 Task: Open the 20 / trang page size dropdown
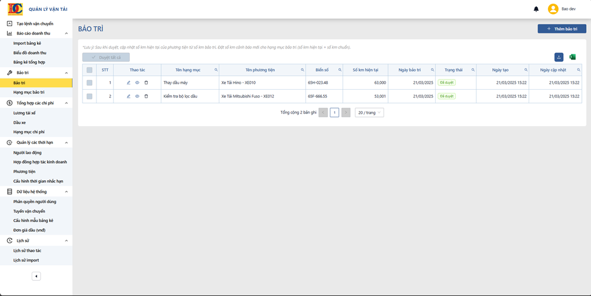point(369,112)
